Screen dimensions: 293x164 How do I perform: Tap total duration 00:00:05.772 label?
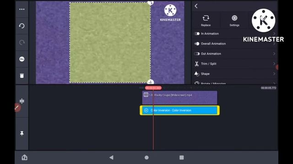(269, 88)
